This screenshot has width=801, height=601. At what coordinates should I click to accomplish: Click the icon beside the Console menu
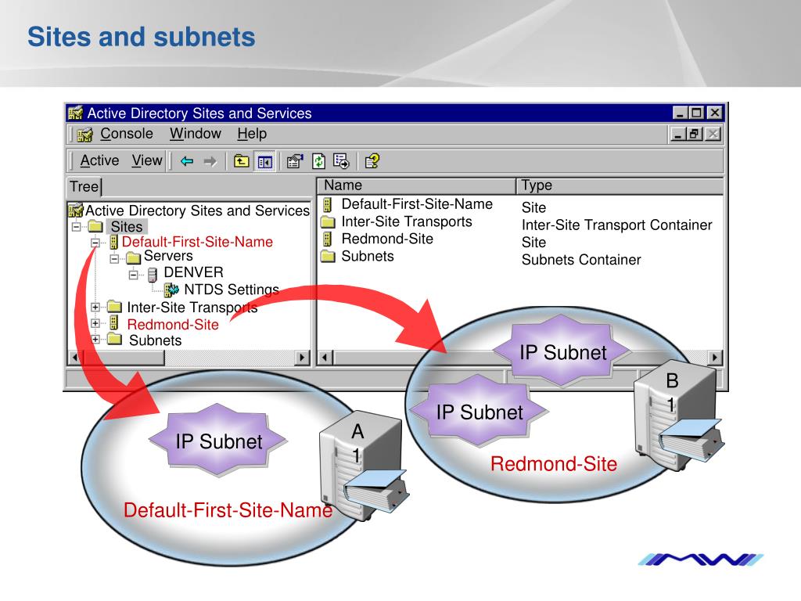84,135
